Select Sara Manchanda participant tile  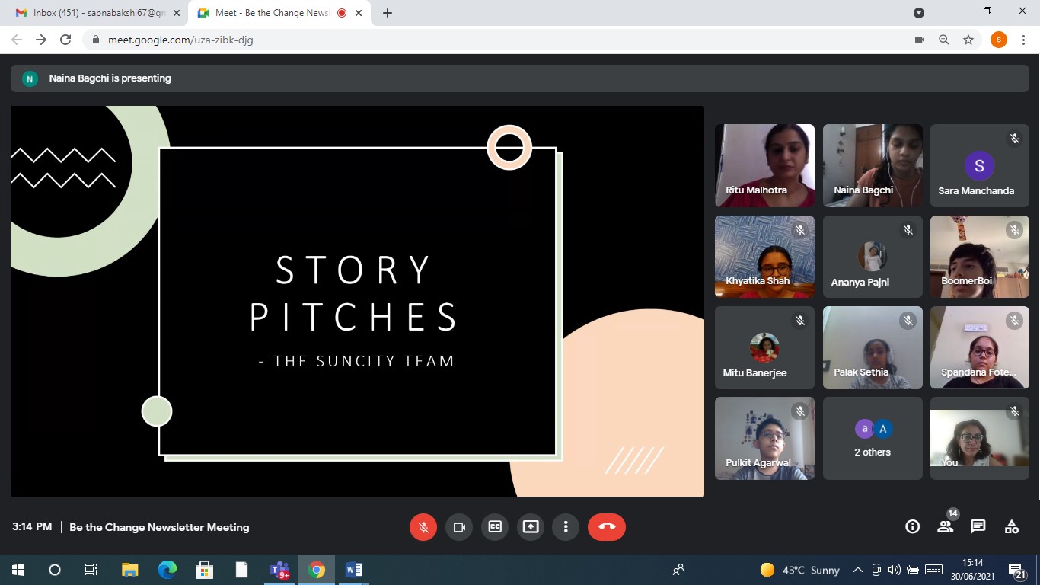point(980,166)
